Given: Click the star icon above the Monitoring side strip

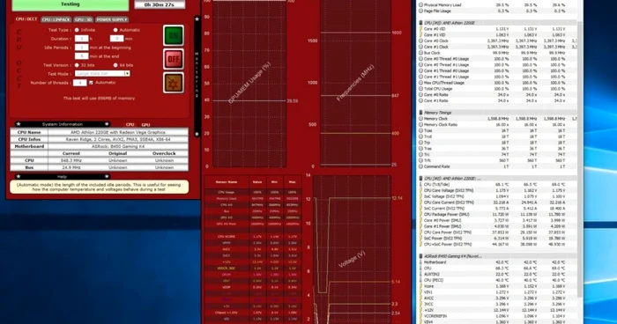Looking at the screenshot, I should 197,18.
